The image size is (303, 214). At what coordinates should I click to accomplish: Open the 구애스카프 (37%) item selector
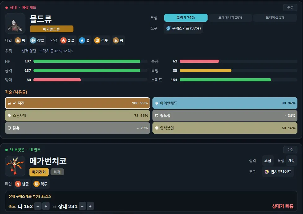click(x=183, y=28)
